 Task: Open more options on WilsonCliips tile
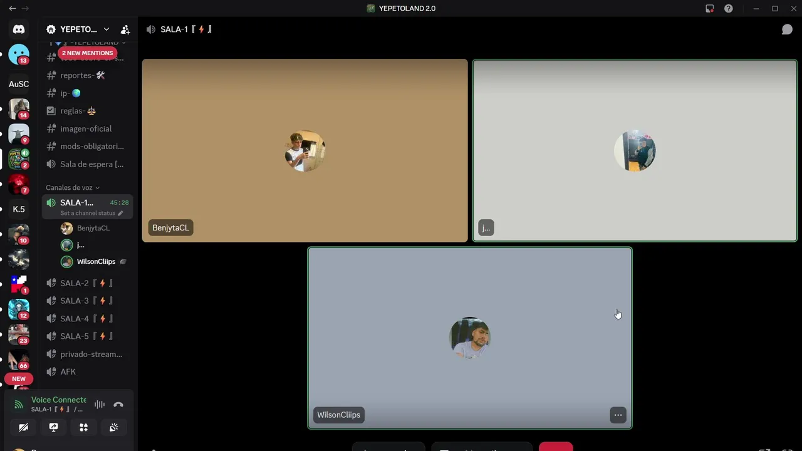pos(618,415)
